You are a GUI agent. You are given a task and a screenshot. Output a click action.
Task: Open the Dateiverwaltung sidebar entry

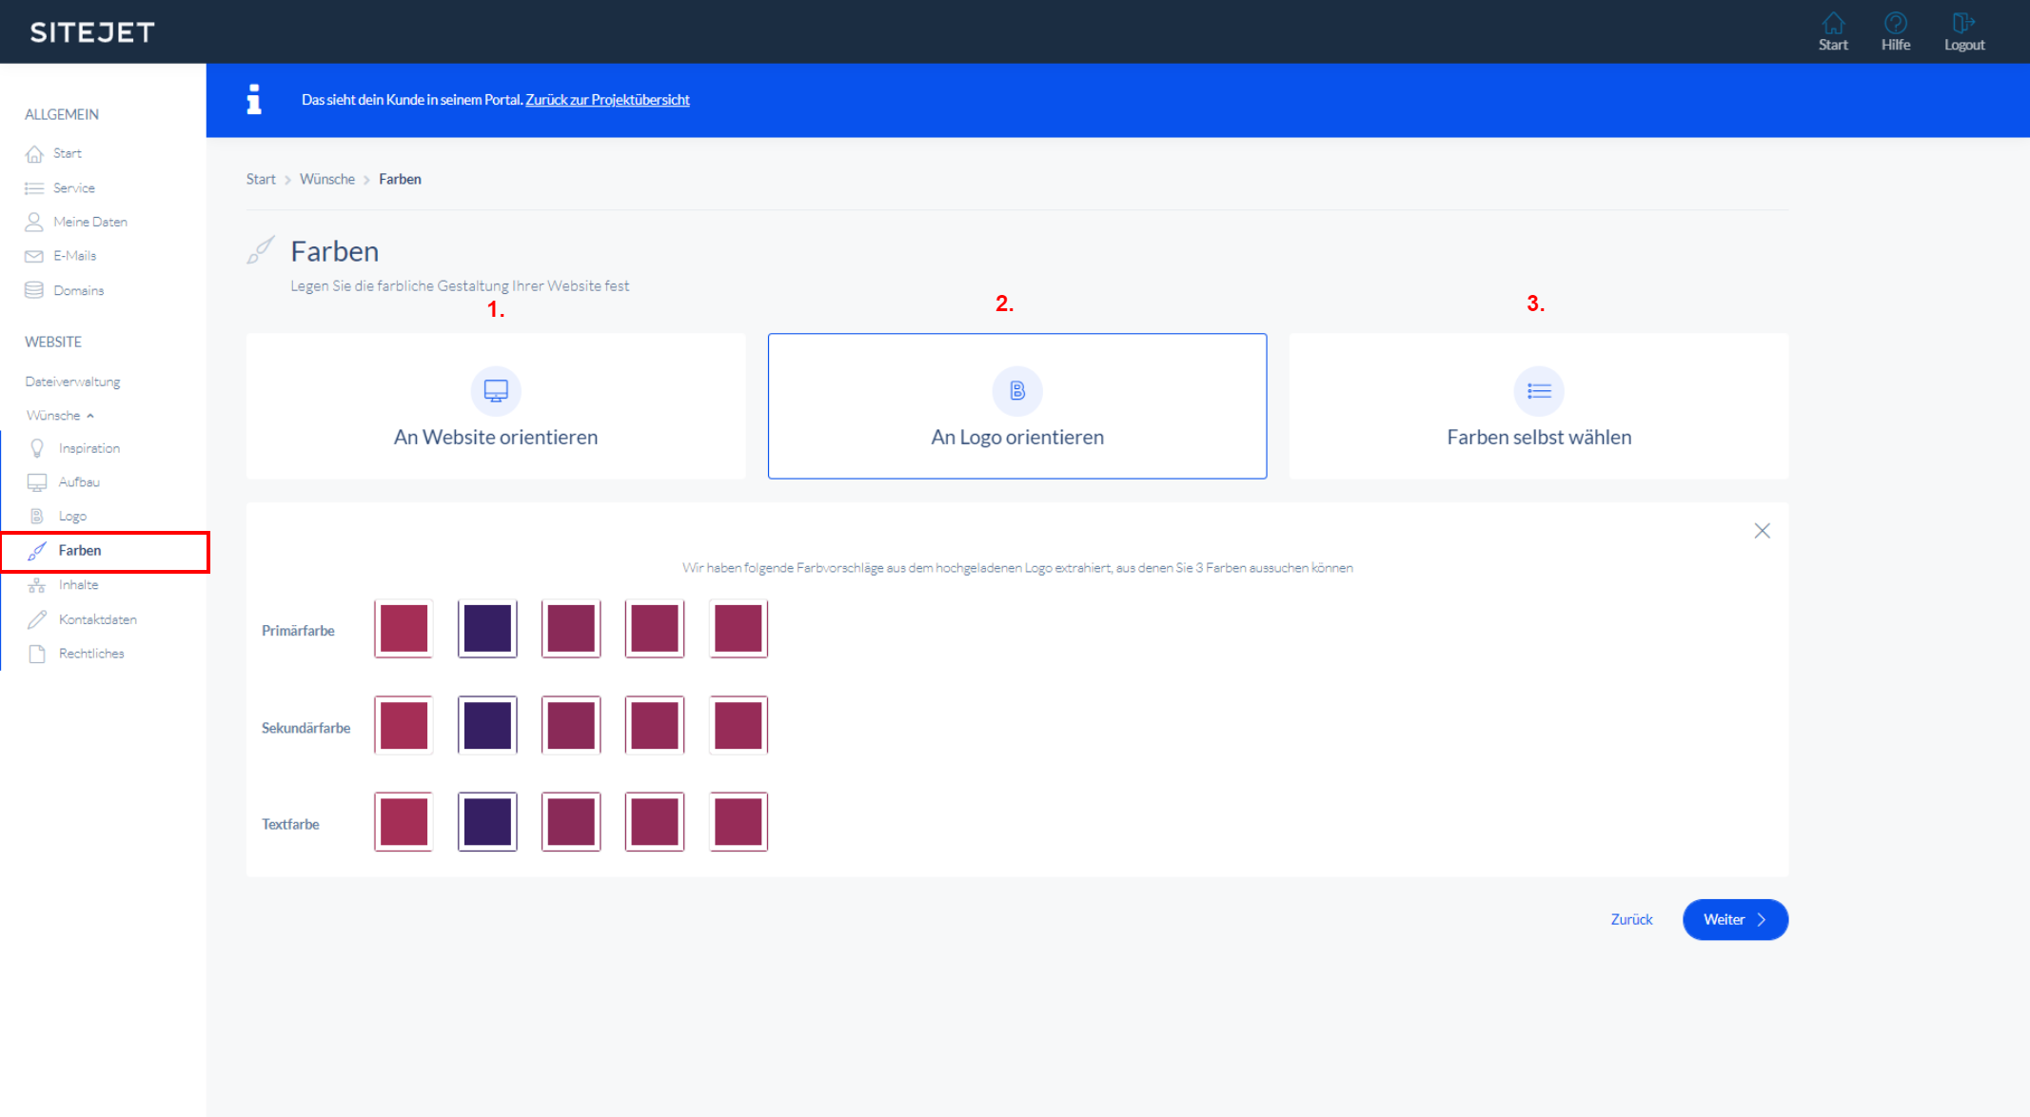72,382
